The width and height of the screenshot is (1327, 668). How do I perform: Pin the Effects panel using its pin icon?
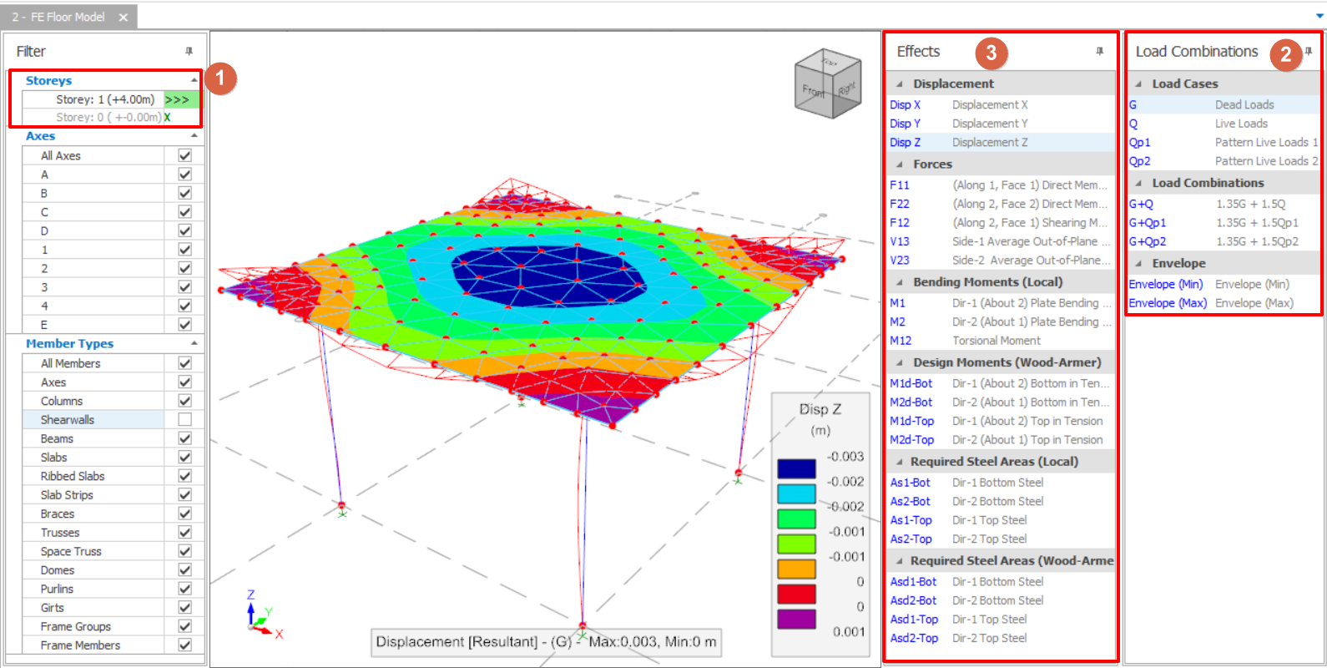coord(1099,52)
